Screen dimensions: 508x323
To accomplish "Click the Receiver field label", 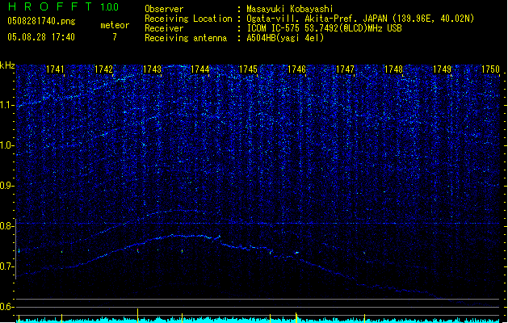I will point(164,28).
